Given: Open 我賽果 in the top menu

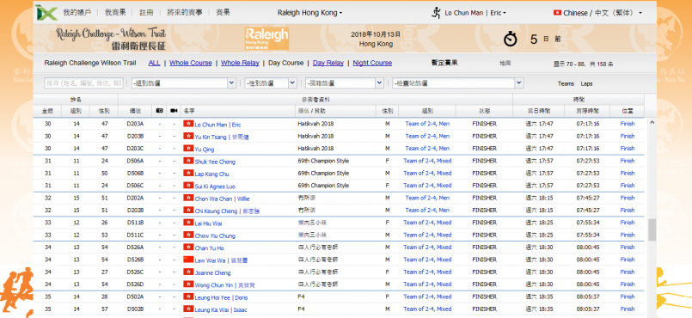Looking at the screenshot, I should pyautogui.click(x=115, y=12).
